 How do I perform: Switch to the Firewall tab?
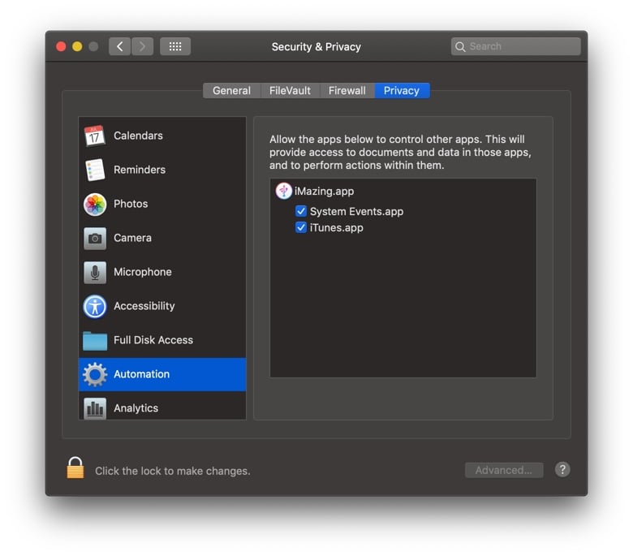(x=347, y=90)
